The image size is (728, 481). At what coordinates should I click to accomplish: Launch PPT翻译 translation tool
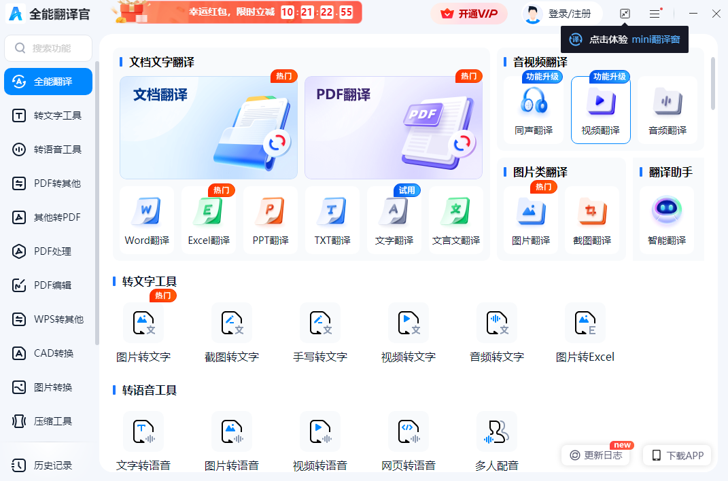point(270,219)
